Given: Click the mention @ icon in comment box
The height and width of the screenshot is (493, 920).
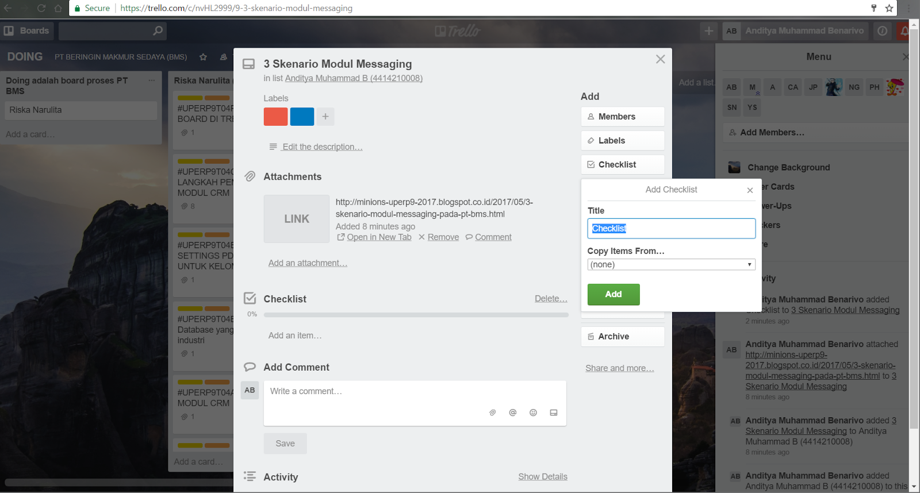Looking at the screenshot, I should (x=513, y=413).
